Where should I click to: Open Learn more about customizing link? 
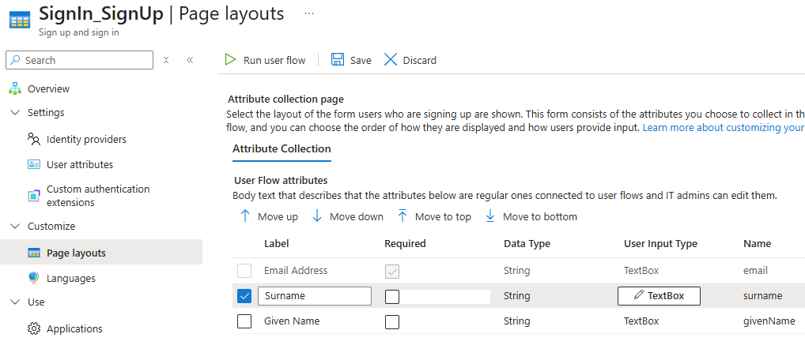tap(724, 128)
